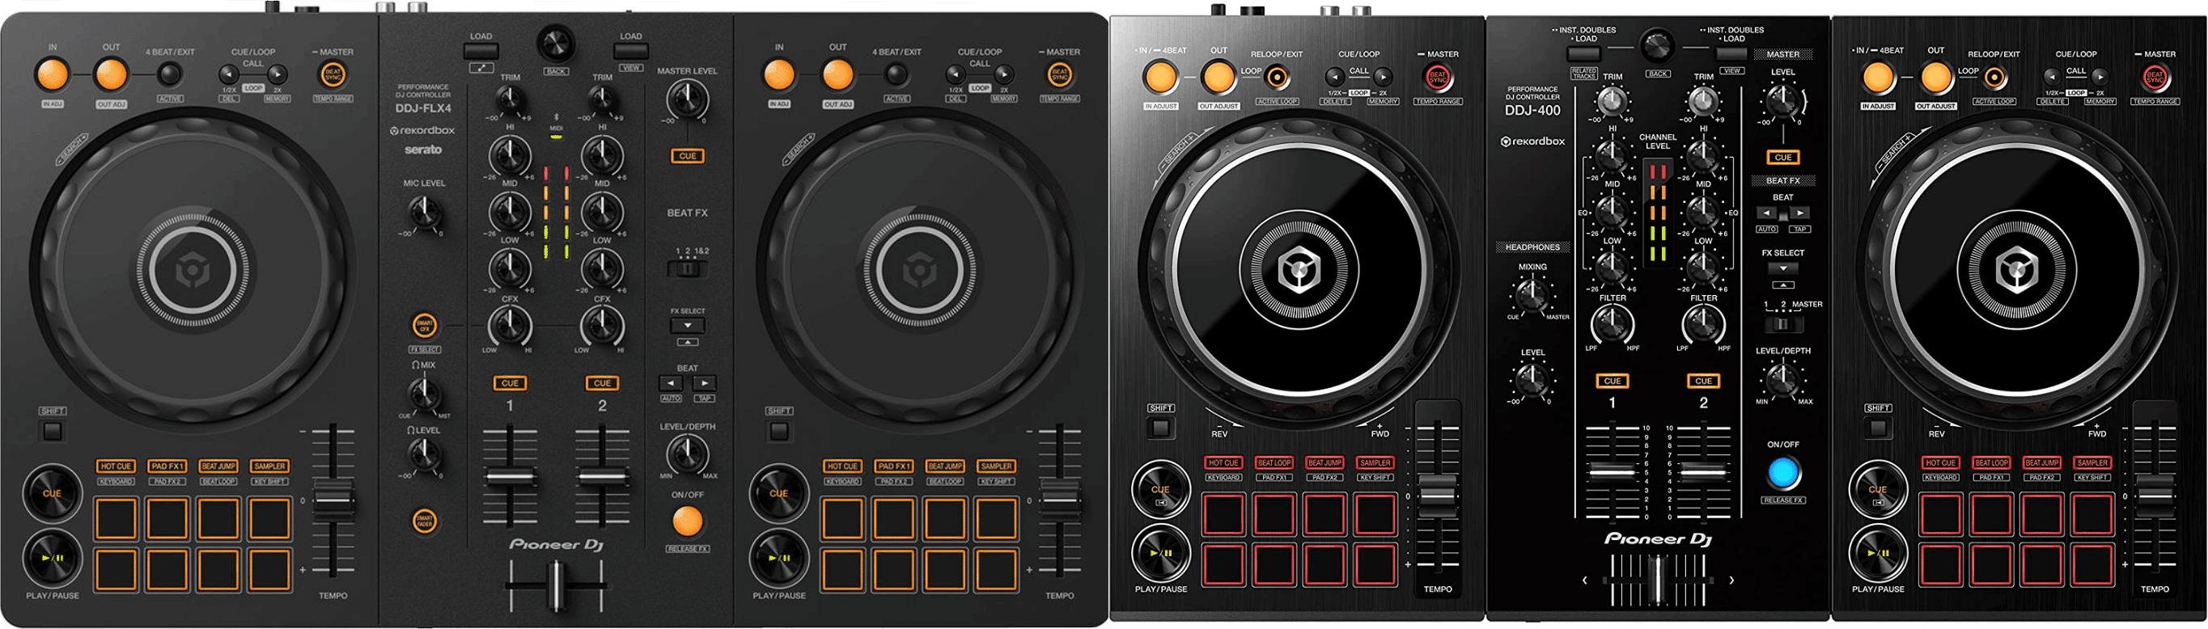This screenshot has height=629, width=2208.
Task: Click the crossfader on DDJ-FLX4 mixer
Action: 557,585
